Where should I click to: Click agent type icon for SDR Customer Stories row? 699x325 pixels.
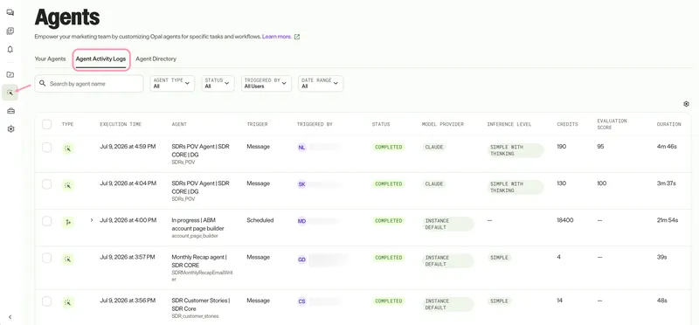pos(68,302)
